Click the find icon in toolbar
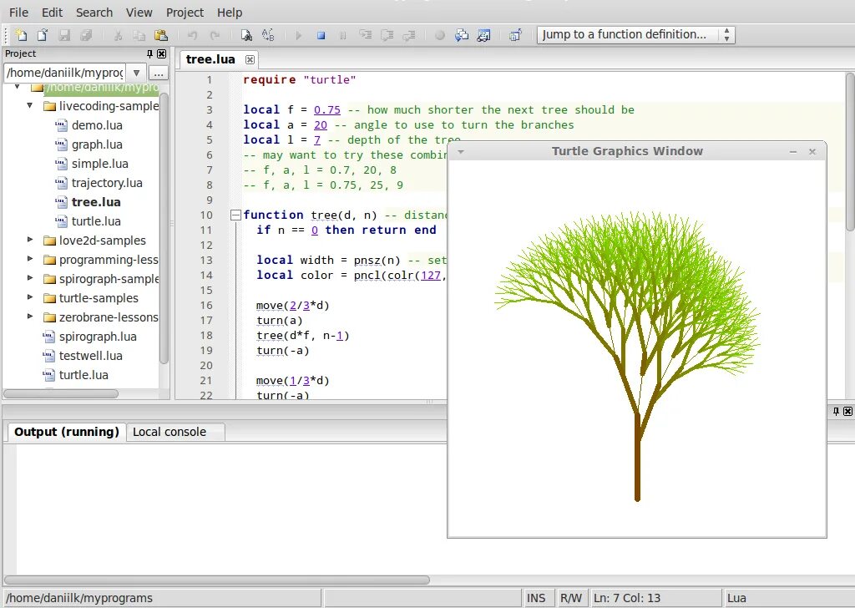 246,35
